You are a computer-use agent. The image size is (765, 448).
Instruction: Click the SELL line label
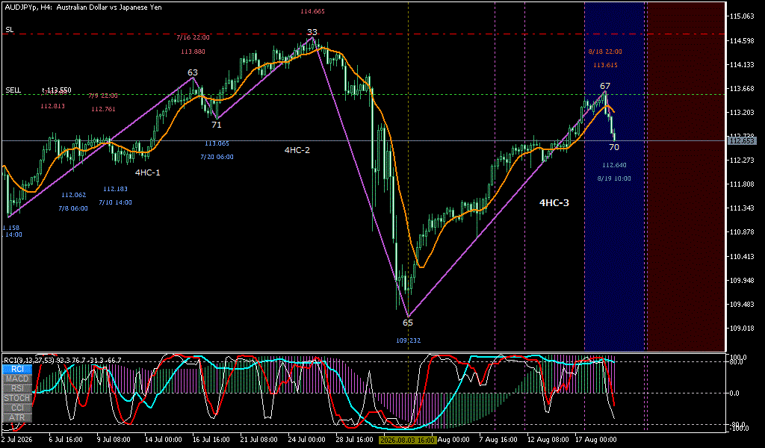(x=13, y=90)
